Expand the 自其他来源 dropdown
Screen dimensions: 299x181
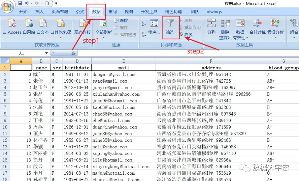[60, 38]
